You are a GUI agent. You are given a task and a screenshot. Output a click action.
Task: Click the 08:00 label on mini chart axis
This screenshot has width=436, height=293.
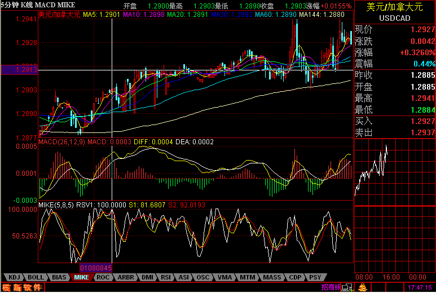coord(364,277)
